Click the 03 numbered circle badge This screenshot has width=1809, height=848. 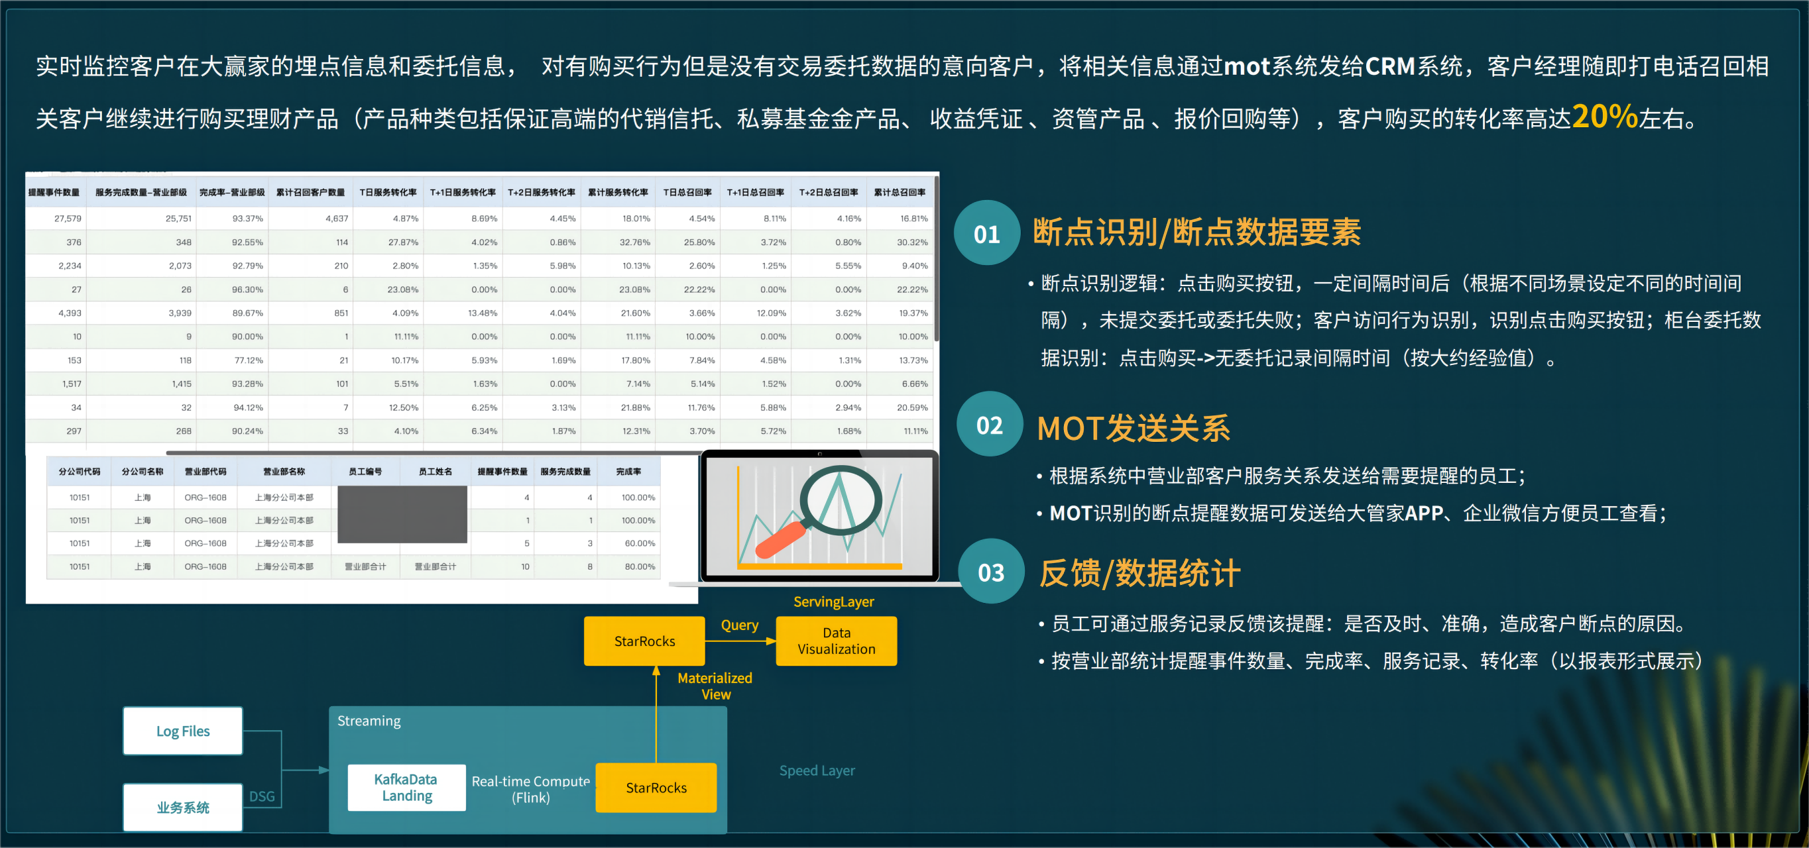pos(991,572)
